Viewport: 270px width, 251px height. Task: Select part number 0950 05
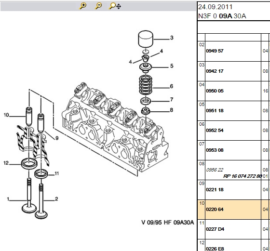215,91
